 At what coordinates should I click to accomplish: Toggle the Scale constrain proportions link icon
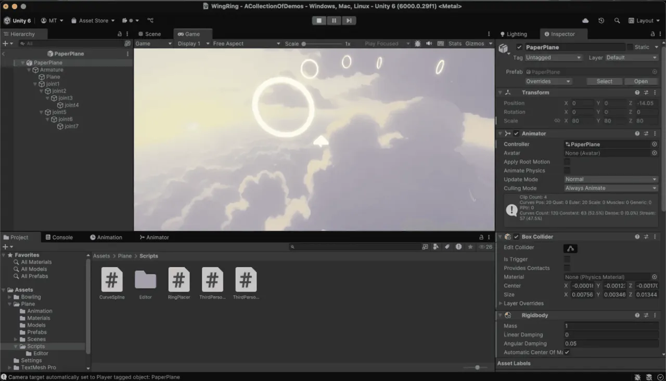(x=557, y=121)
